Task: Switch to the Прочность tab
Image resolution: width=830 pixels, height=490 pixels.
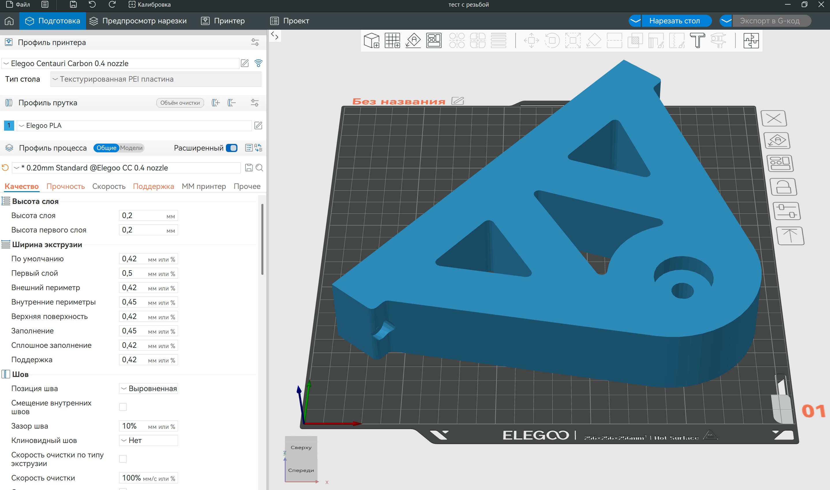Action: pyautogui.click(x=65, y=186)
